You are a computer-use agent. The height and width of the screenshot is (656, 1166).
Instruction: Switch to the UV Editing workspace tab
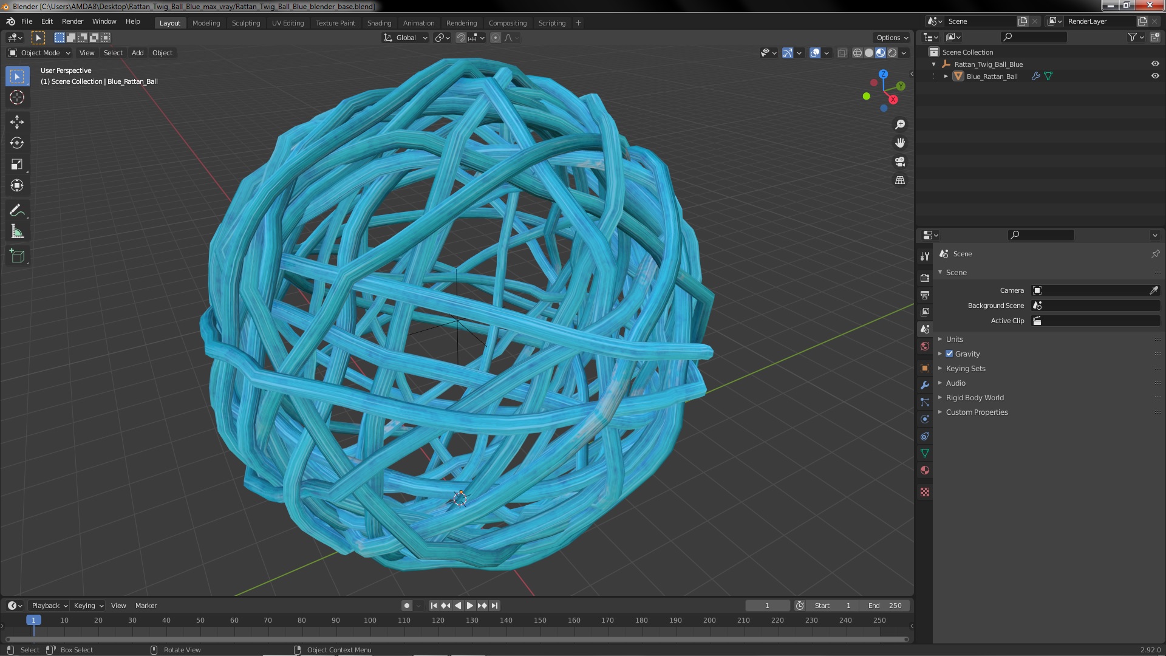tap(288, 23)
